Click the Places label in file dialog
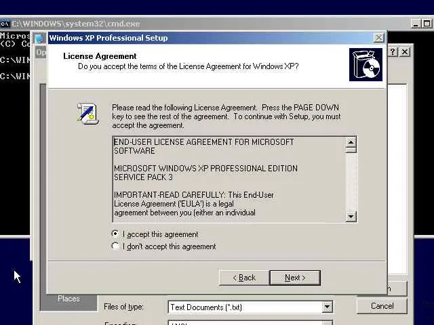Viewport: 434px width, 325px height. [x=68, y=299]
